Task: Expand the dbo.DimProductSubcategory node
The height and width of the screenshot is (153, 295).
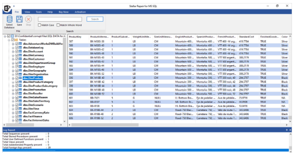Action: click(x=13, y=86)
